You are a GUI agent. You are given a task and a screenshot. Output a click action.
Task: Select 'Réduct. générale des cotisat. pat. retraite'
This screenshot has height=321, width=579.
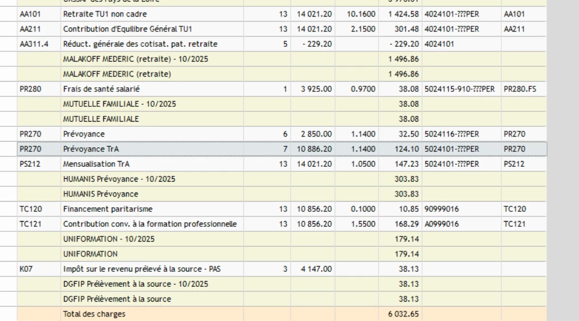click(140, 44)
